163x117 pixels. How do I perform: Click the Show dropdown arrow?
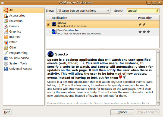pyautogui.click(x=108, y=11)
